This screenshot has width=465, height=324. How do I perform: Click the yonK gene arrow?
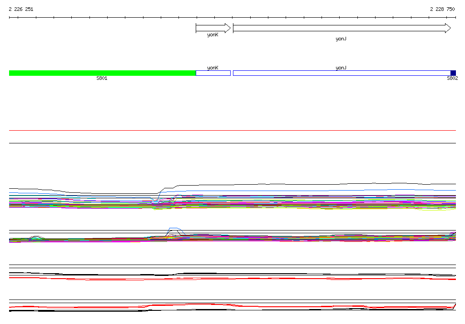pos(213,28)
